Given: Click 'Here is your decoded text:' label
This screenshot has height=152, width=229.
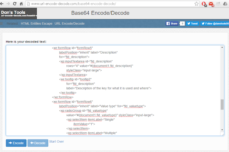Looking at the screenshot, I should pos(26,42).
